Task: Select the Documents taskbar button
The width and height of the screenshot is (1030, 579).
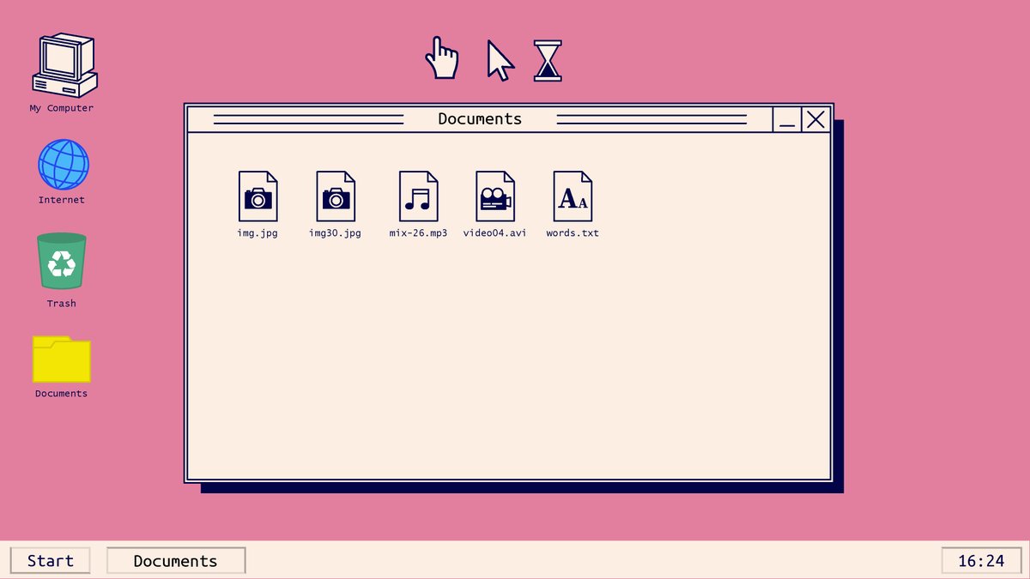Action: coord(175,560)
